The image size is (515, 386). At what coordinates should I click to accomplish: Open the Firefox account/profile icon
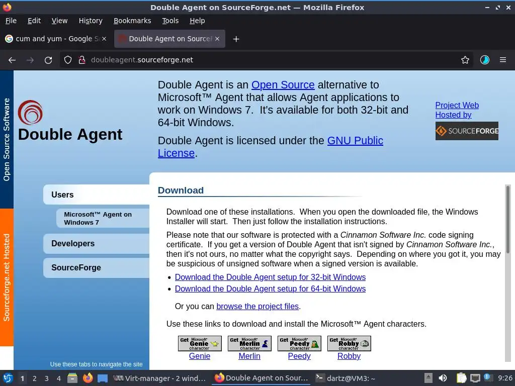[485, 60]
